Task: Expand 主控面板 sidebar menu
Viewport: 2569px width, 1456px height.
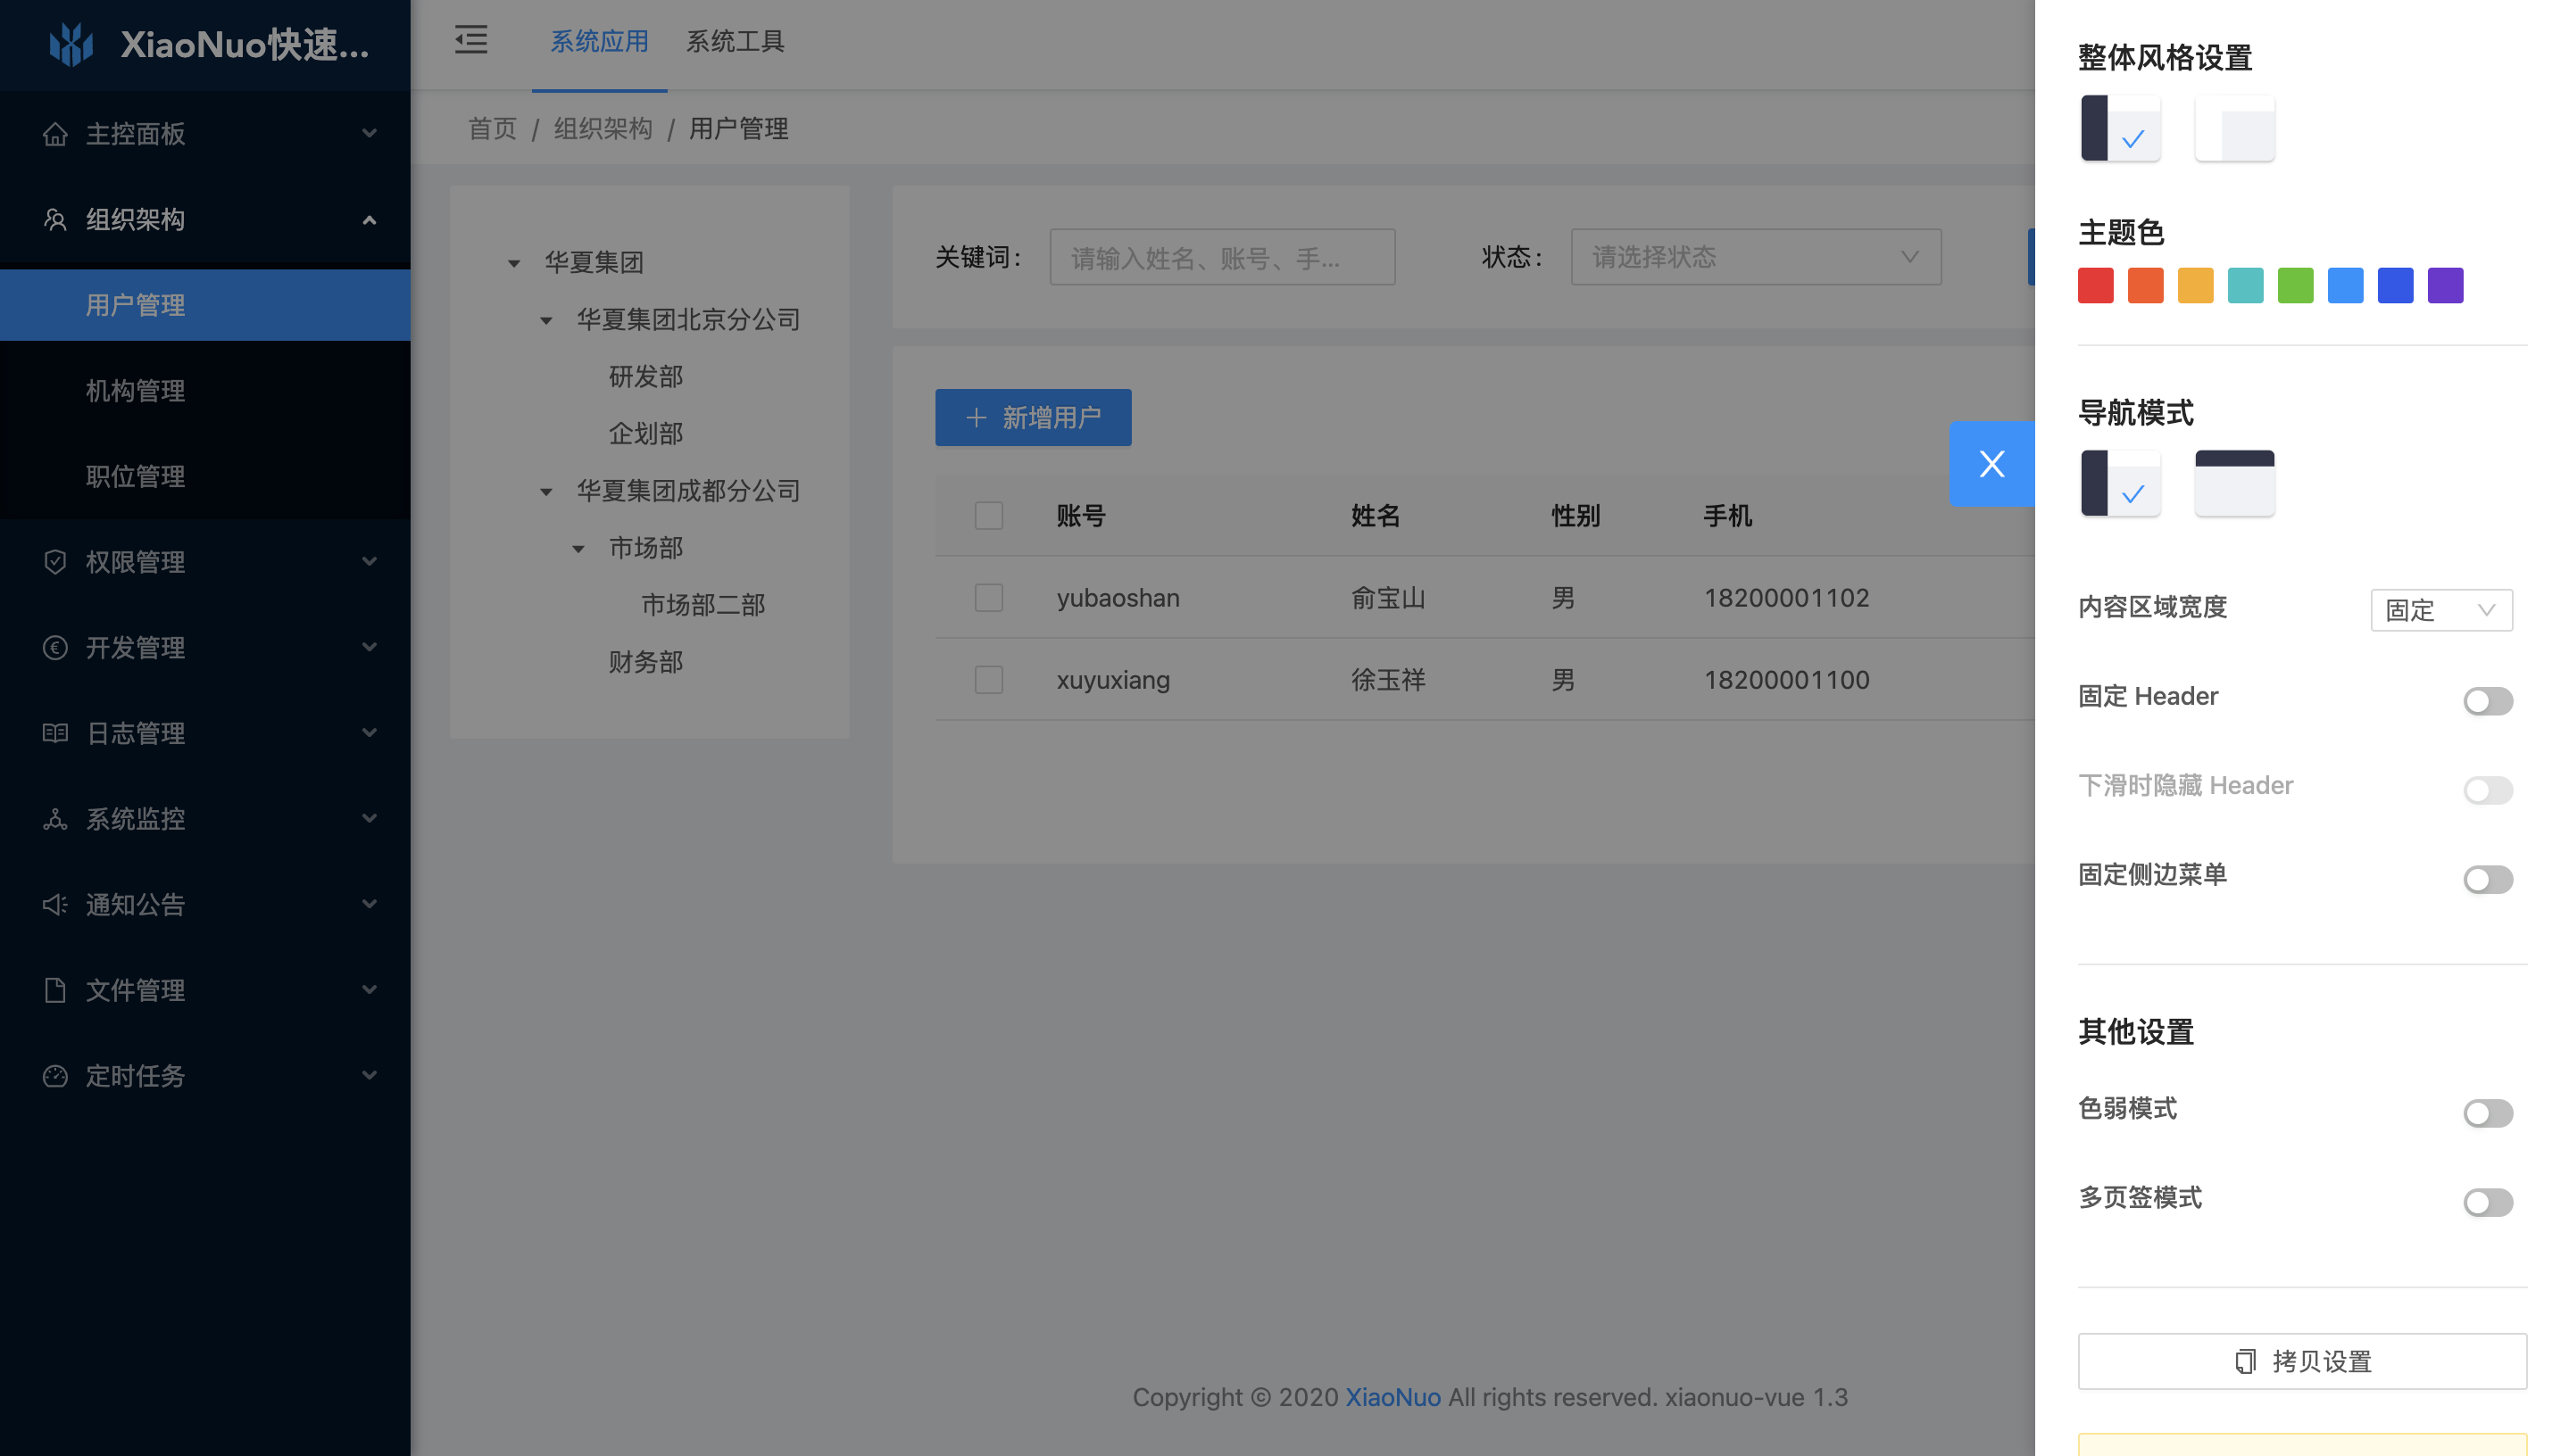Action: click(205, 133)
